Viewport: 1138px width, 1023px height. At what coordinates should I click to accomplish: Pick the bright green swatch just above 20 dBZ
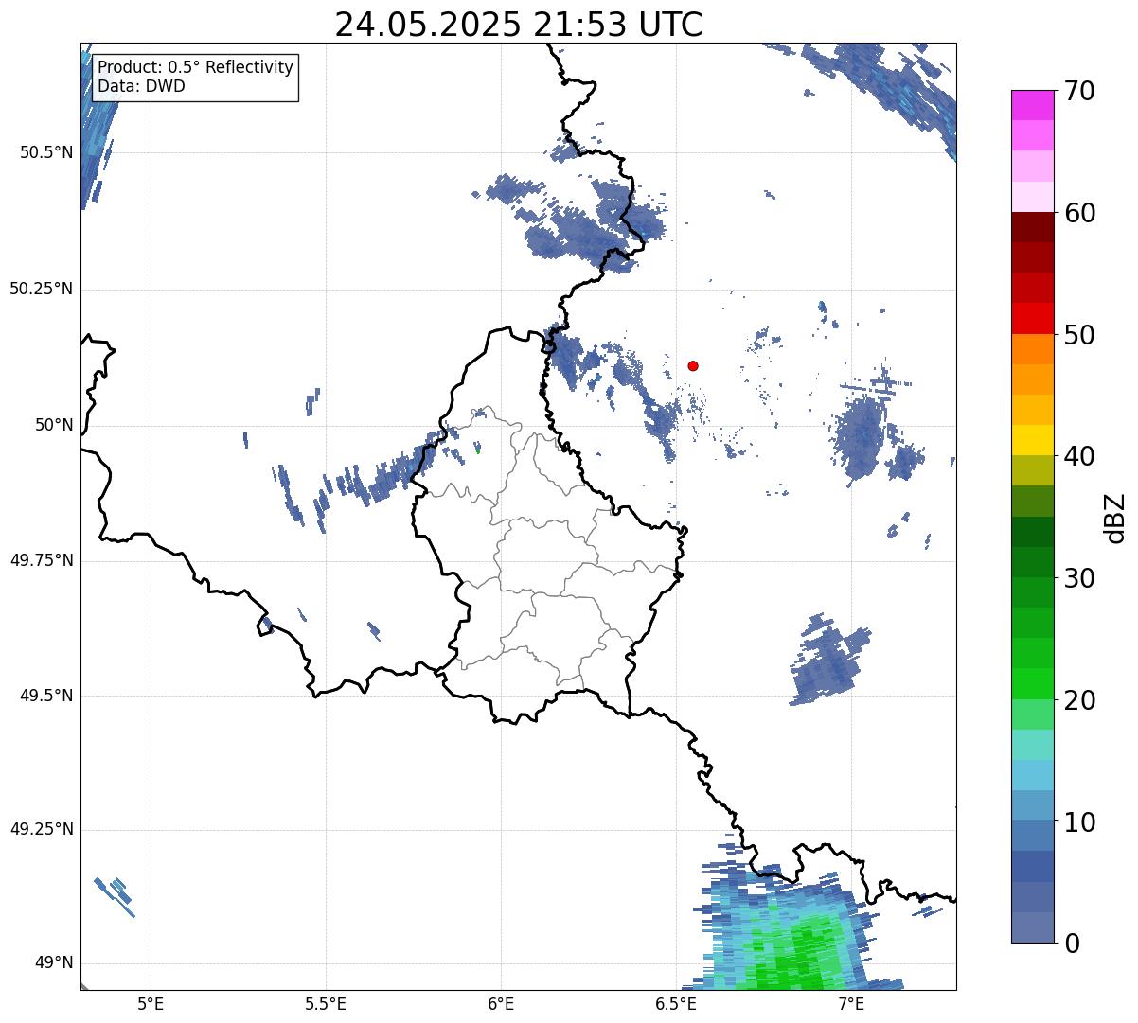(x=1033, y=684)
